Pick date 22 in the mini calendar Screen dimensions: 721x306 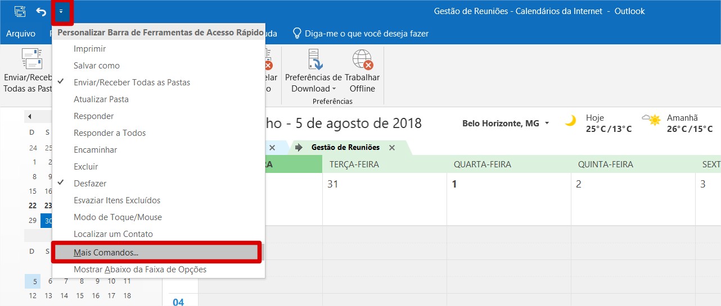point(33,205)
